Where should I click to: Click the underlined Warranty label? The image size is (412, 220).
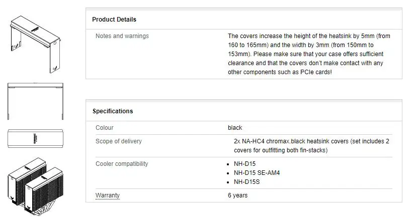[x=108, y=195]
